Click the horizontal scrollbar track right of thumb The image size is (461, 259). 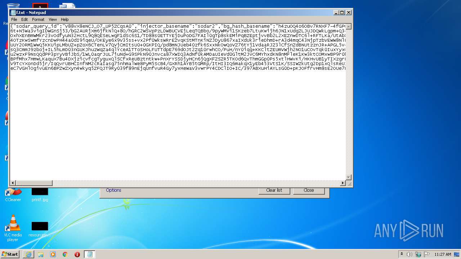point(196,183)
